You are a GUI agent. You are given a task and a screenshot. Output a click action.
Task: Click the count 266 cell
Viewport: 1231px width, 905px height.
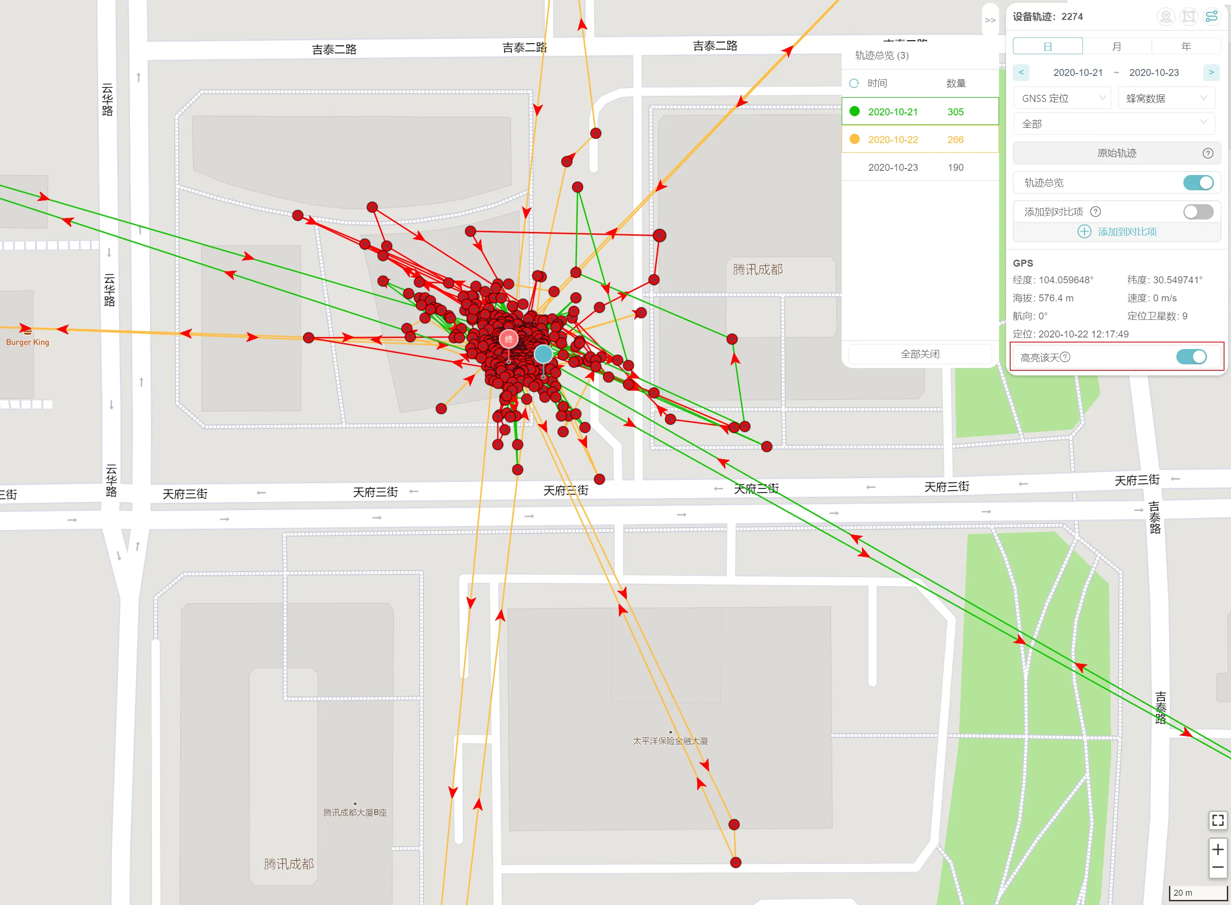click(x=956, y=140)
